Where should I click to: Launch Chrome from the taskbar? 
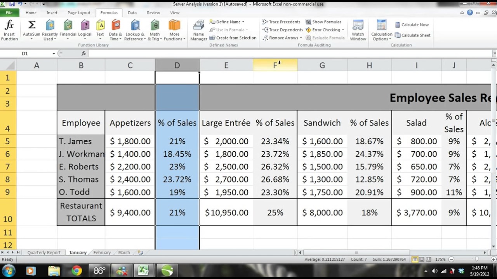tap(76, 270)
